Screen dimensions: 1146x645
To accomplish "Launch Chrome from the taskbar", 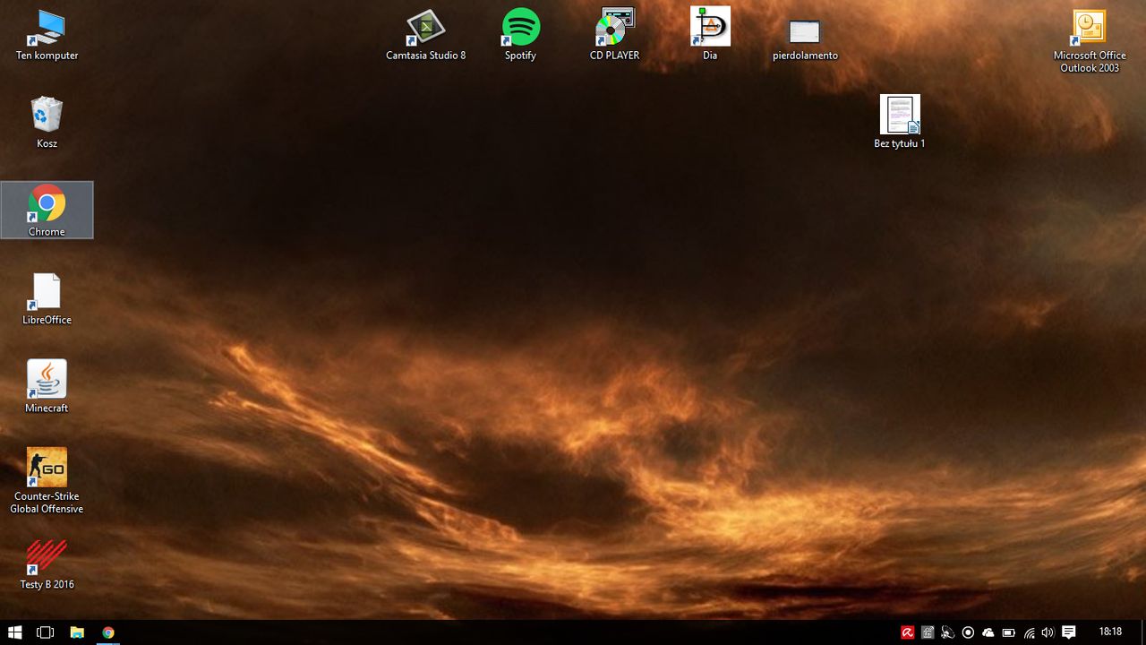I will (x=108, y=632).
